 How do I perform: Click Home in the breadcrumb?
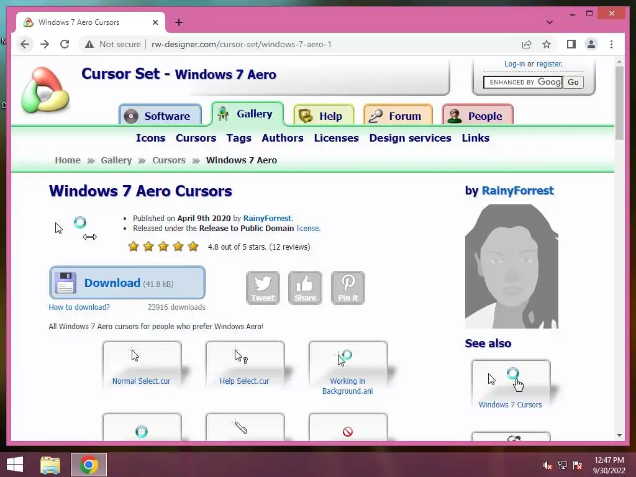[x=68, y=160]
